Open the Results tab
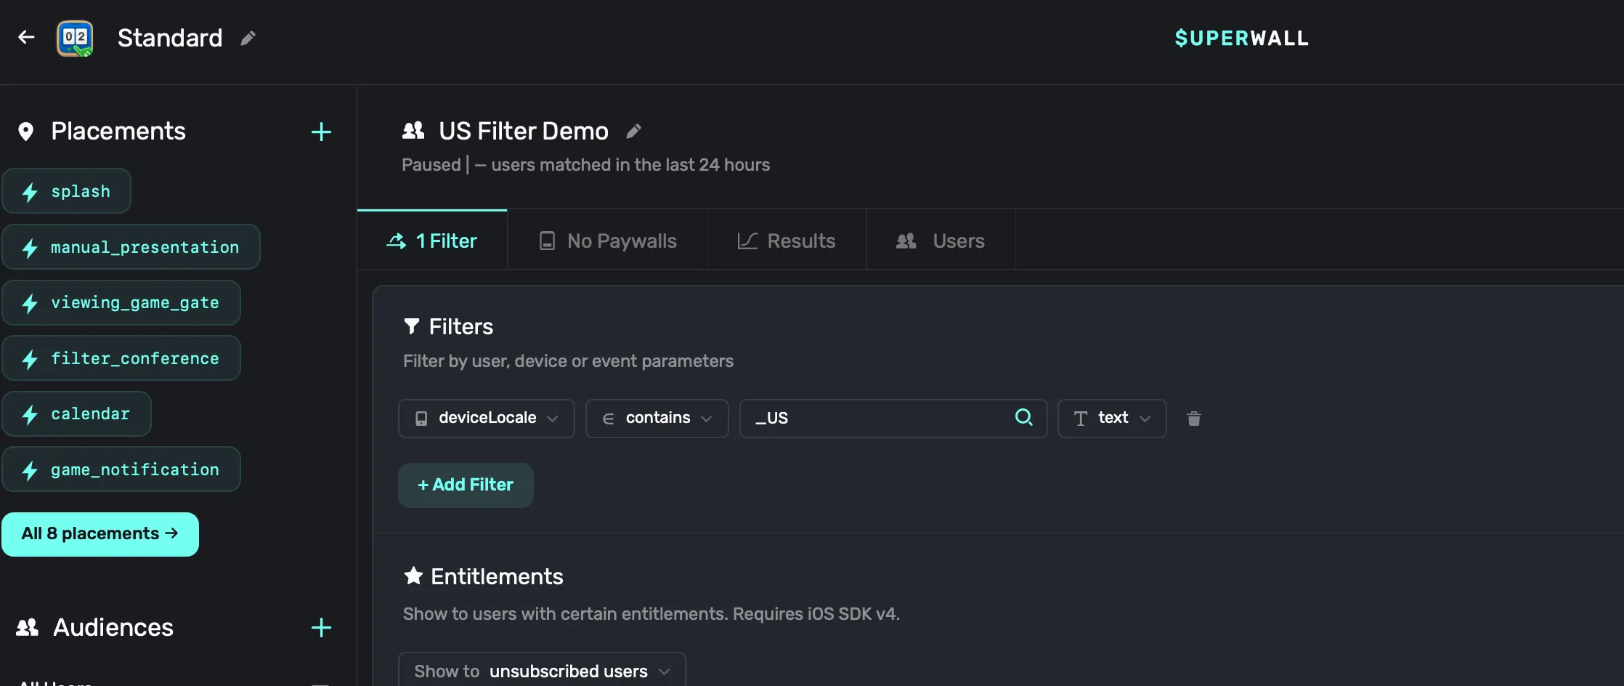1624x686 pixels. [787, 241]
